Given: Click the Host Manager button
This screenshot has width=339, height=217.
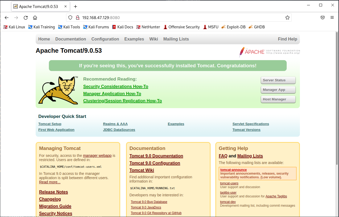Looking at the screenshot, I should 278,99.
